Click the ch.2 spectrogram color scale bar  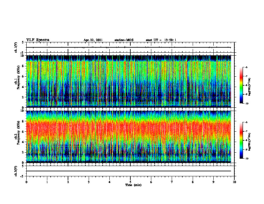[x=241, y=140]
